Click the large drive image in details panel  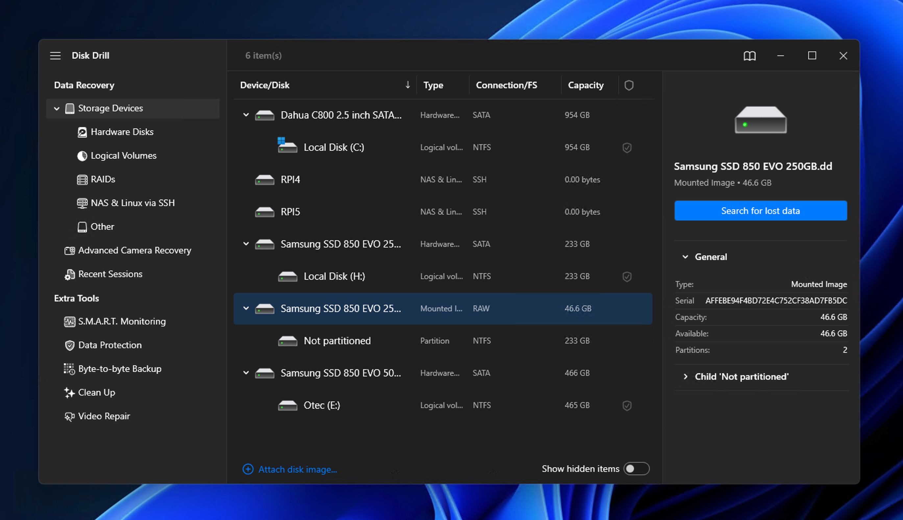[761, 120]
